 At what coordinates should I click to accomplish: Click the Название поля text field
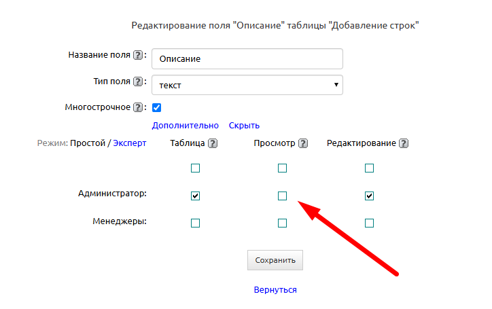tap(247, 58)
